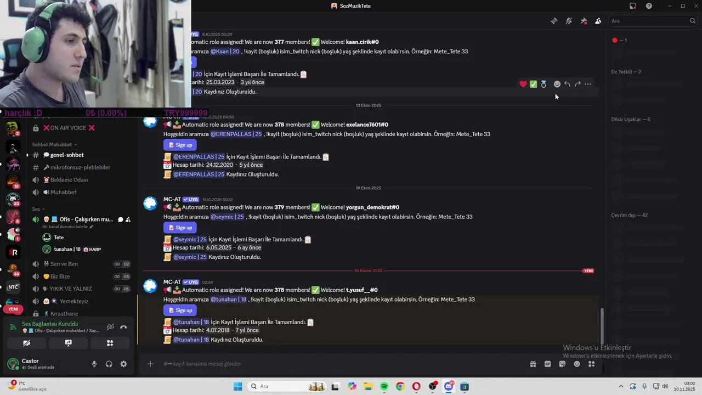The image size is (702, 395).
Task: Open NTC server icon in sidebar
Action: (13, 287)
